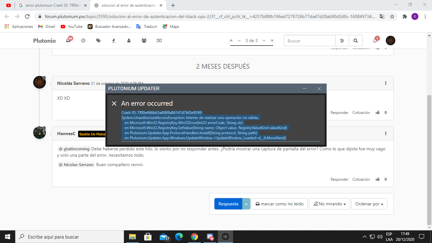This screenshot has height=243, width=432.
Task: Open Chrome three-dot menu
Action: [425, 16]
